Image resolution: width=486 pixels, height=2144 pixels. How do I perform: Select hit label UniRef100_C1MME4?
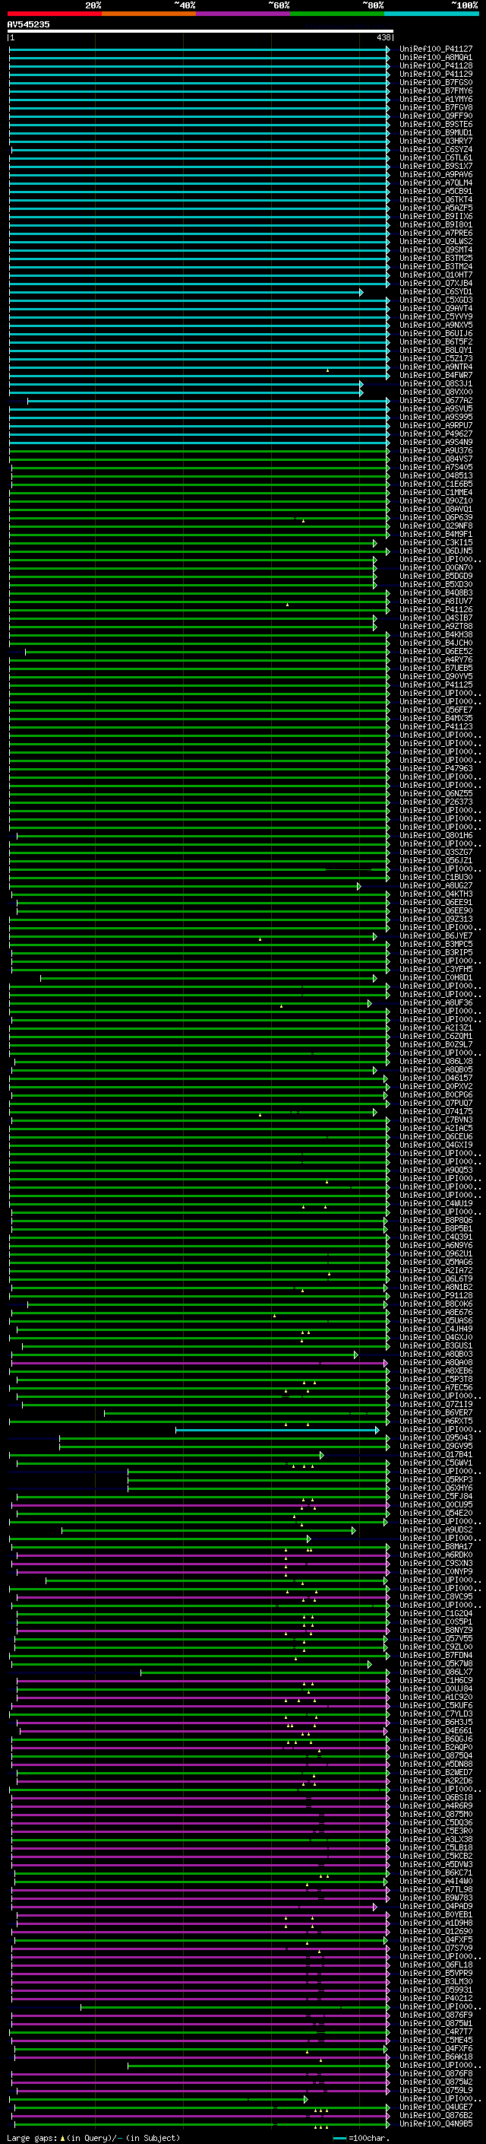[436, 493]
